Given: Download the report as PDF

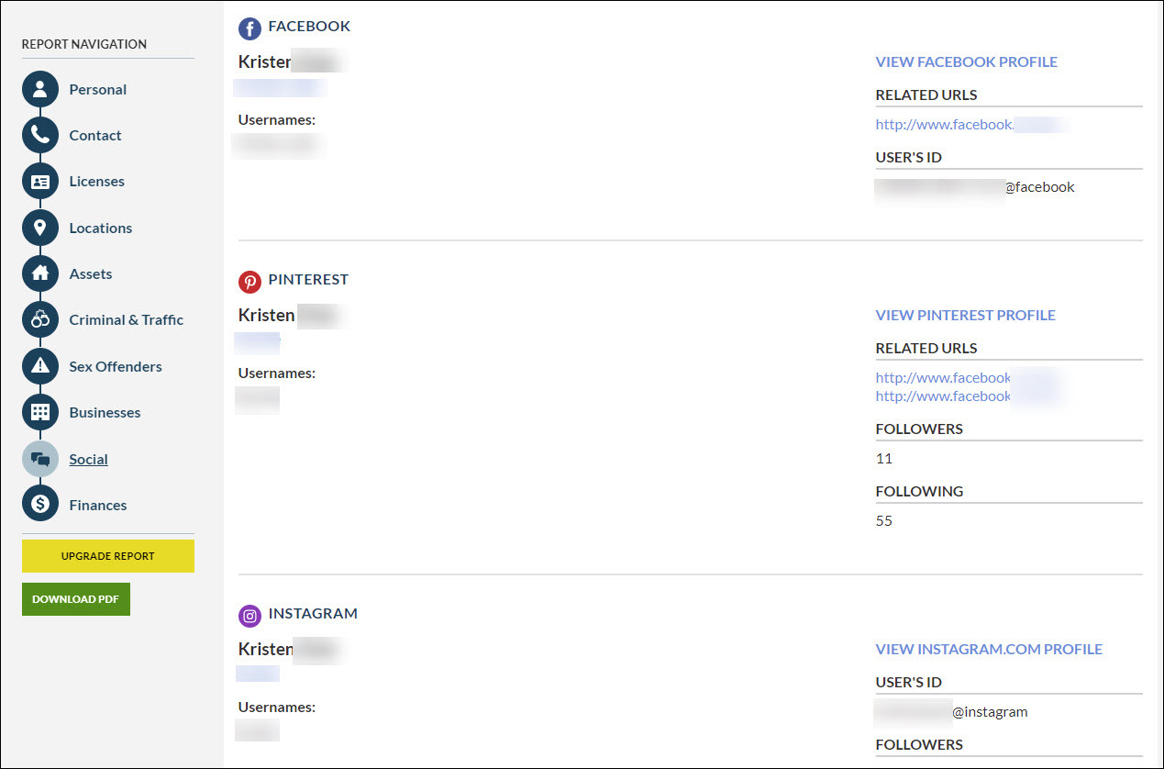Looking at the screenshot, I should pos(76,599).
